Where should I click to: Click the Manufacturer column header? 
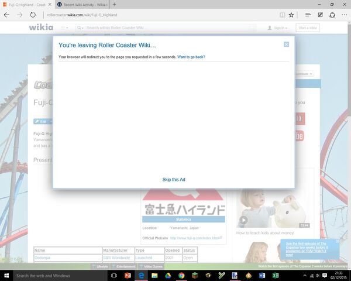pyautogui.click(x=115, y=251)
